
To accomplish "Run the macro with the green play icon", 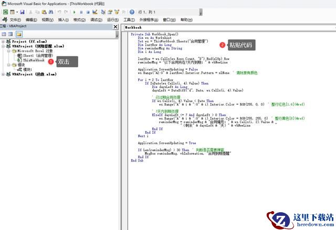I will tap(75, 12).
